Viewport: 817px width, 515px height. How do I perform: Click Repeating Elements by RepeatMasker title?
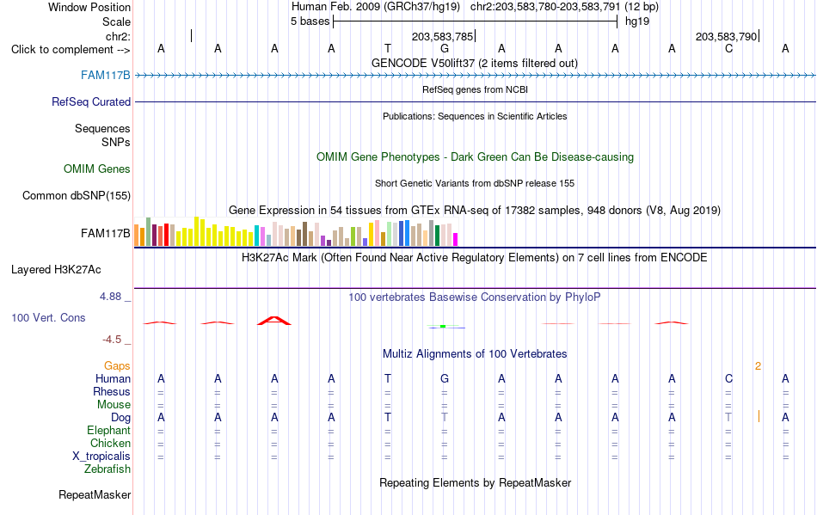click(x=475, y=482)
